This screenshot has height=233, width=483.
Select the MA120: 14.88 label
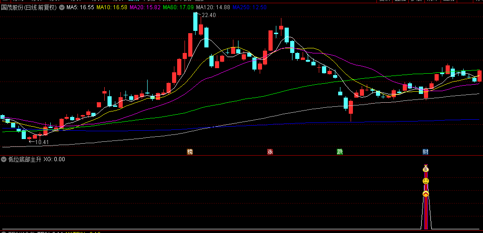tap(213, 7)
